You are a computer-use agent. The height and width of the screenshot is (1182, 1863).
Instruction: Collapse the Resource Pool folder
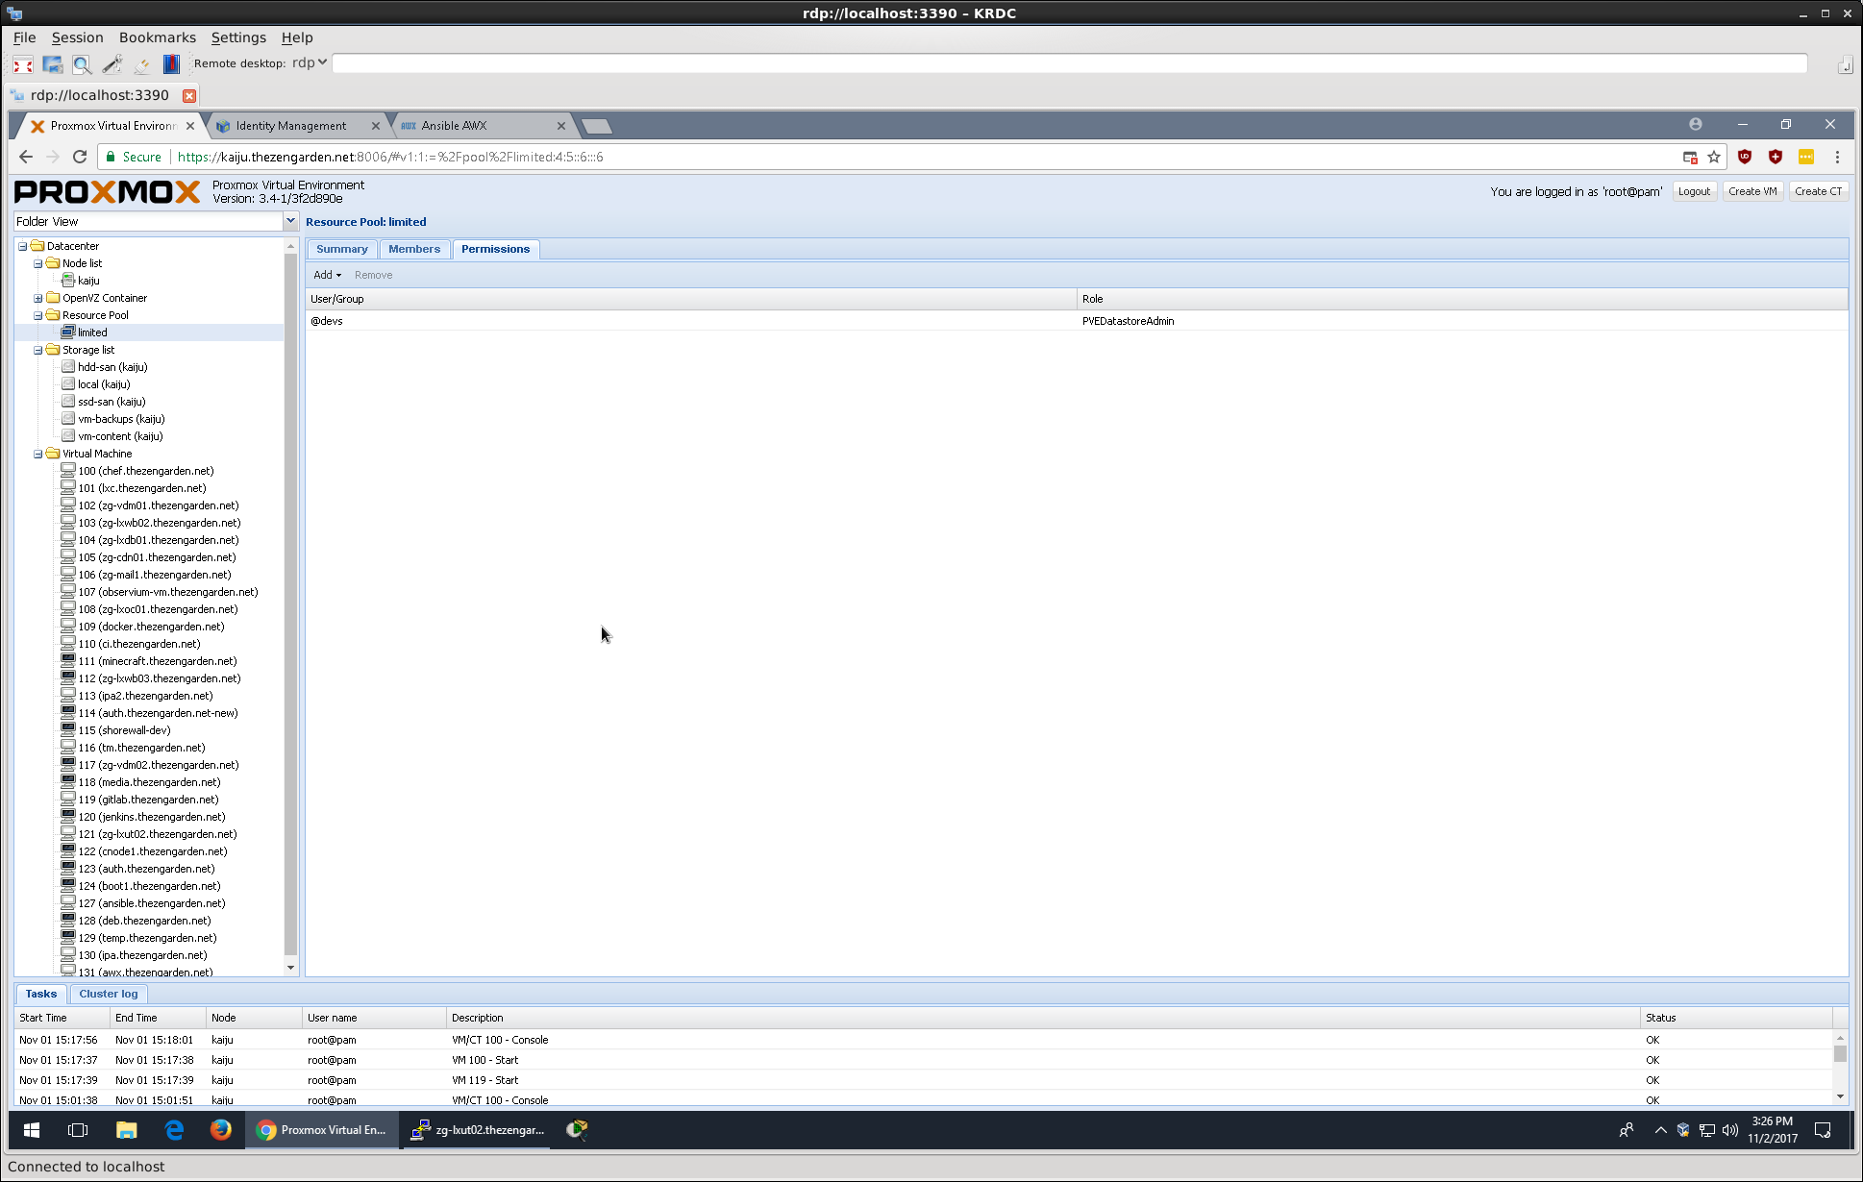[x=38, y=315]
